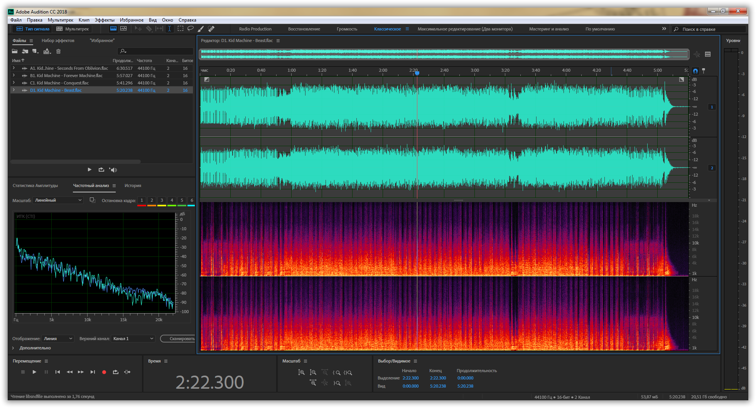Expand D1. Beast.flac file row
756x408 pixels.
click(14, 90)
